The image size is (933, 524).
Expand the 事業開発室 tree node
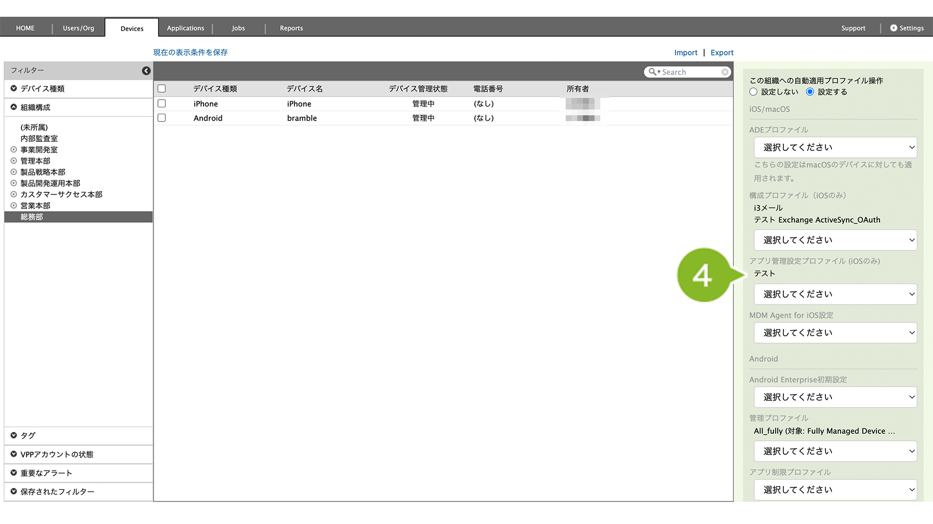click(14, 150)
